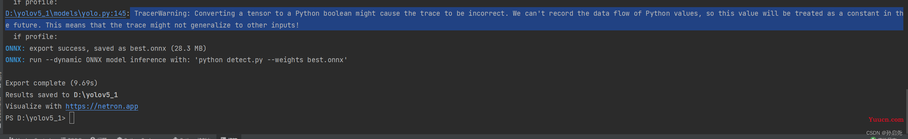Click the highlighted TracerWarning message text

pos(454,19)
